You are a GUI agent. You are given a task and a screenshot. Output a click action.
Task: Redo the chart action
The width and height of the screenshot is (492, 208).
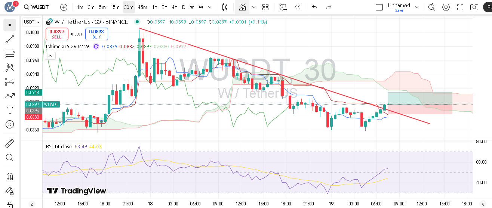329,7
